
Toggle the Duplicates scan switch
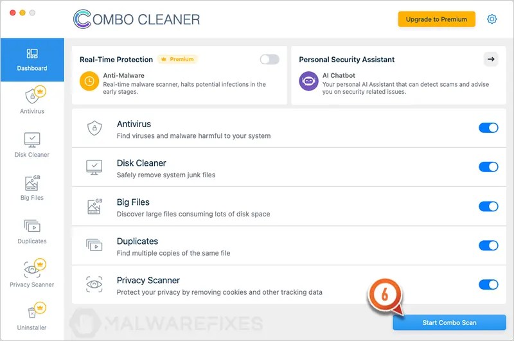(x=488, y=245)
